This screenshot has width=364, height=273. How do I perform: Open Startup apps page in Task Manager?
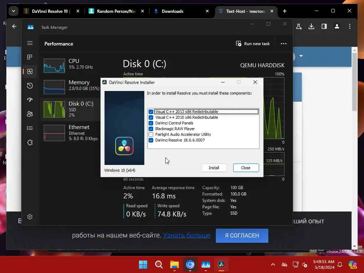click(x=30, y=100)
